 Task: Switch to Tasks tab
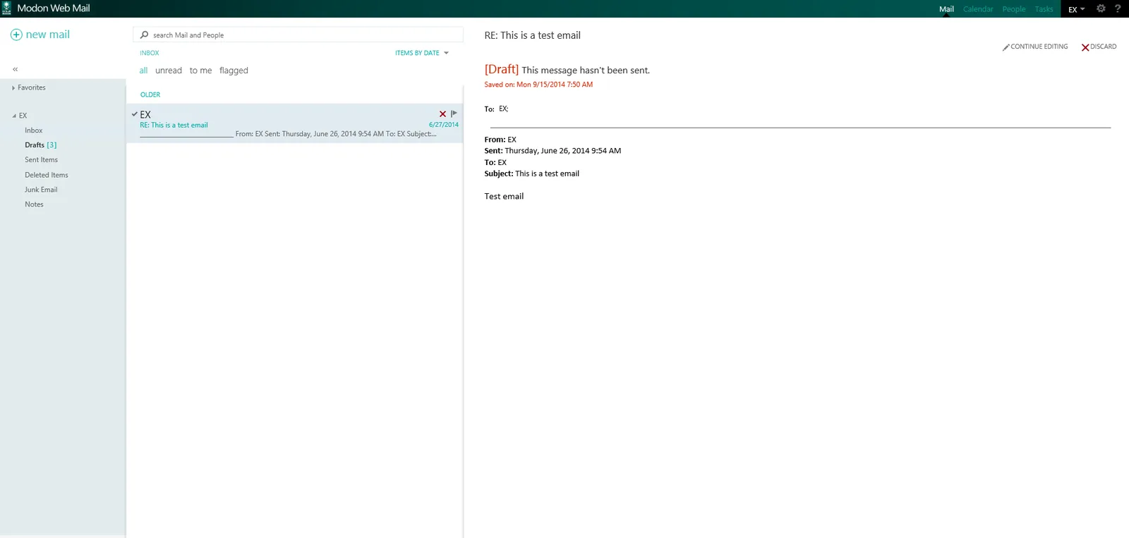tap(1044, 9)
